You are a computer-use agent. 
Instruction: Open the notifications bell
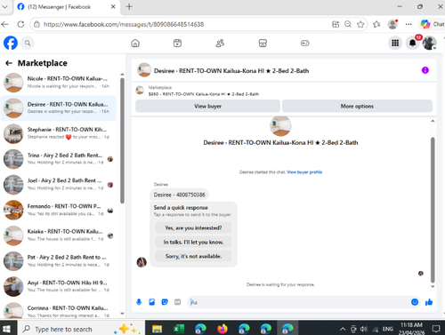[x=413, y=43]
